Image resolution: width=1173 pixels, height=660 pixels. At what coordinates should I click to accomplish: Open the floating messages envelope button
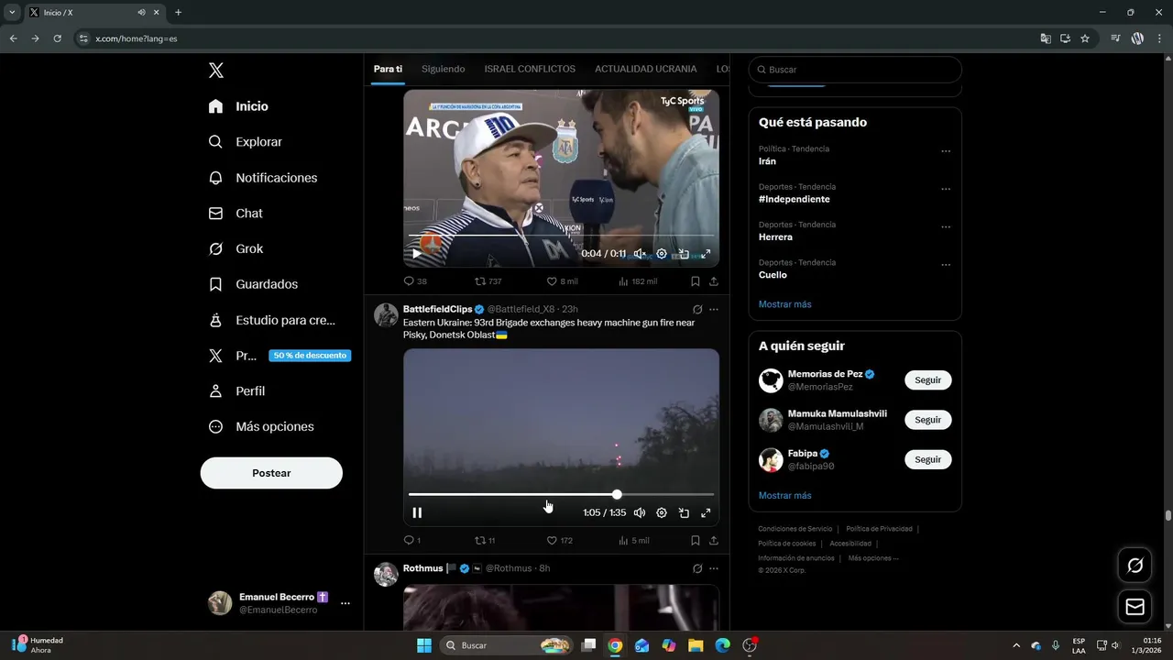[x=1135, y=607]
